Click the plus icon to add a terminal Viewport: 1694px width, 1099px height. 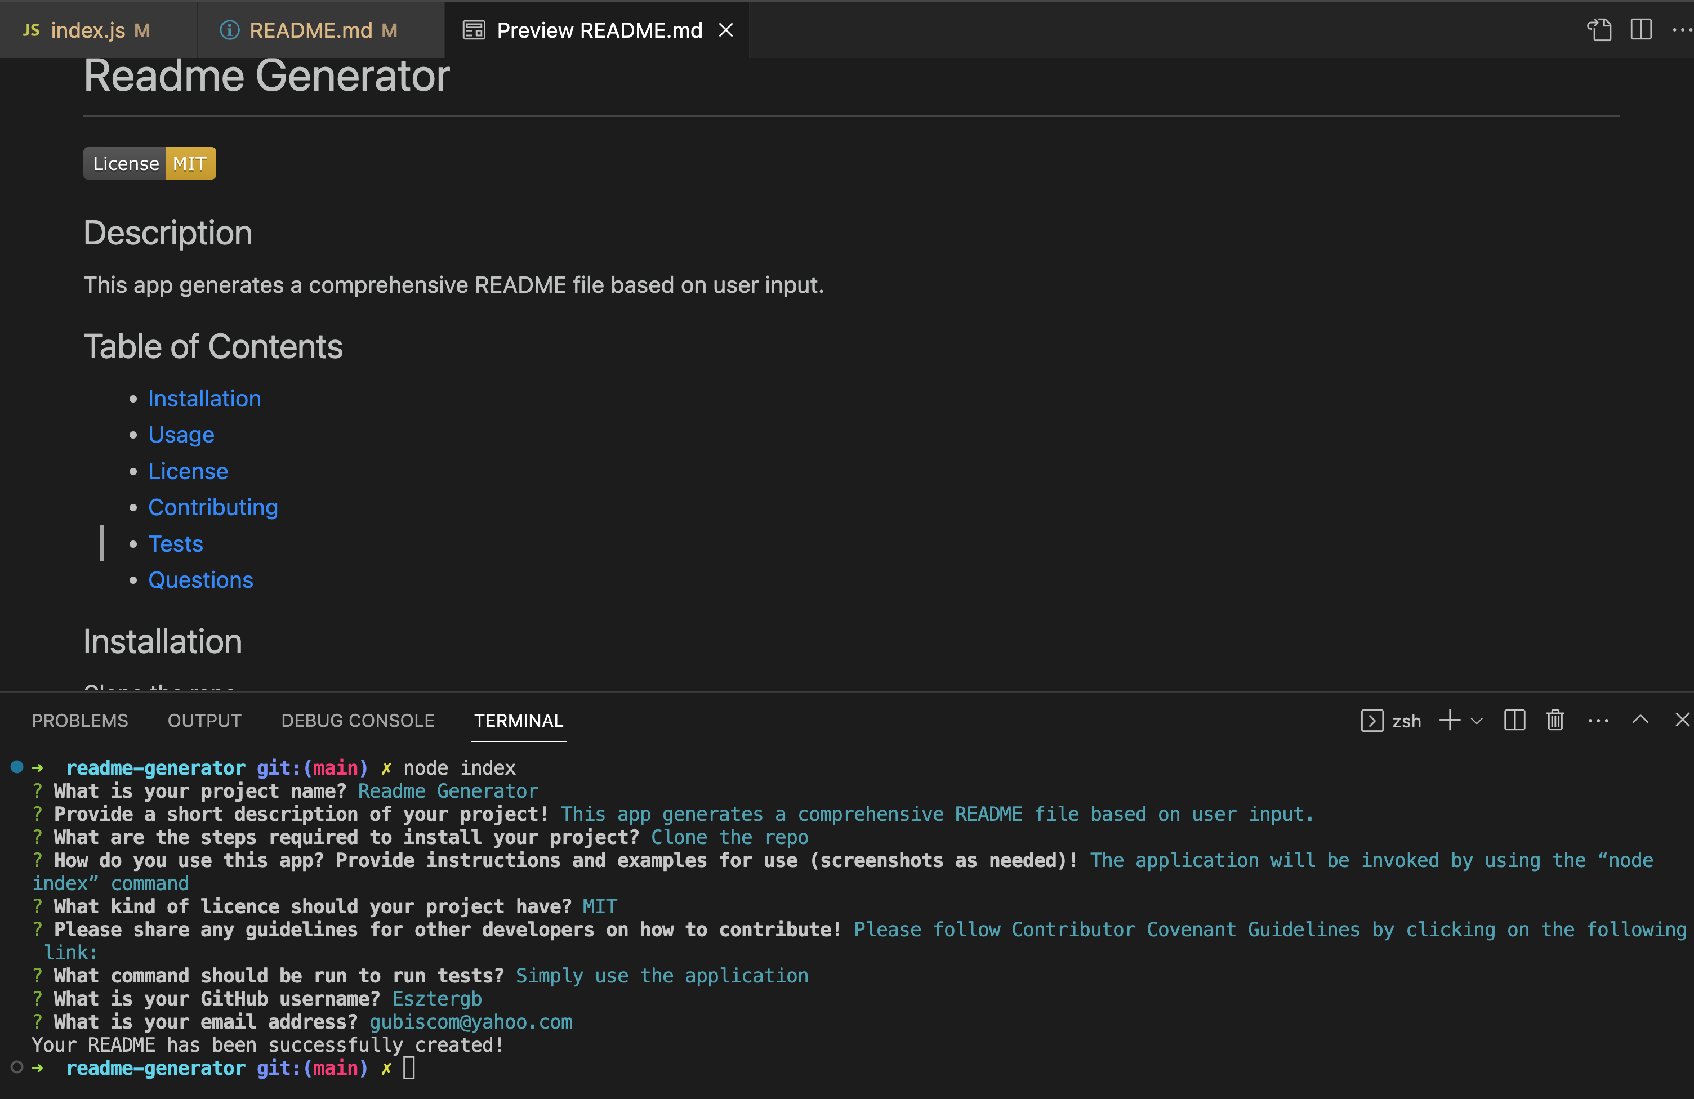tap(1449, 720)
